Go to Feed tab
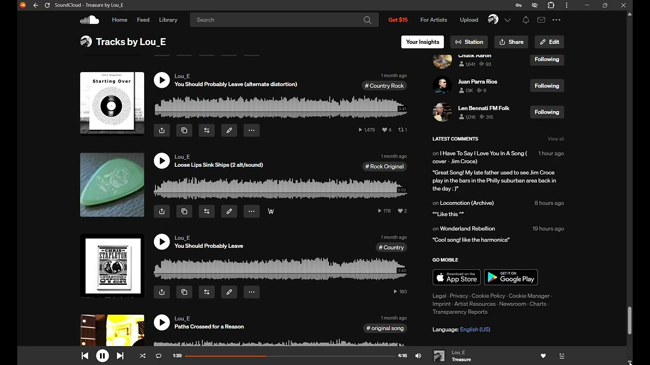The image size is (650, 365). coord(143,20)
